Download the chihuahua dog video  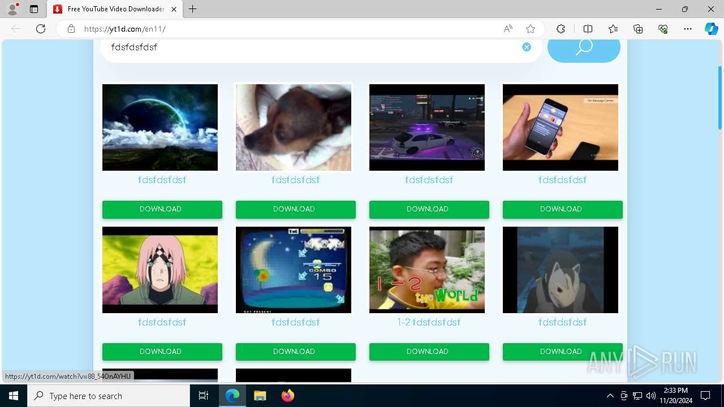pos(296,209)
